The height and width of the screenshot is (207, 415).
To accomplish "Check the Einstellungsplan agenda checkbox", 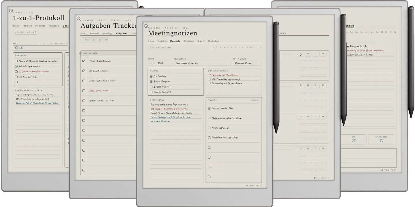I will (x=151, y=87).
